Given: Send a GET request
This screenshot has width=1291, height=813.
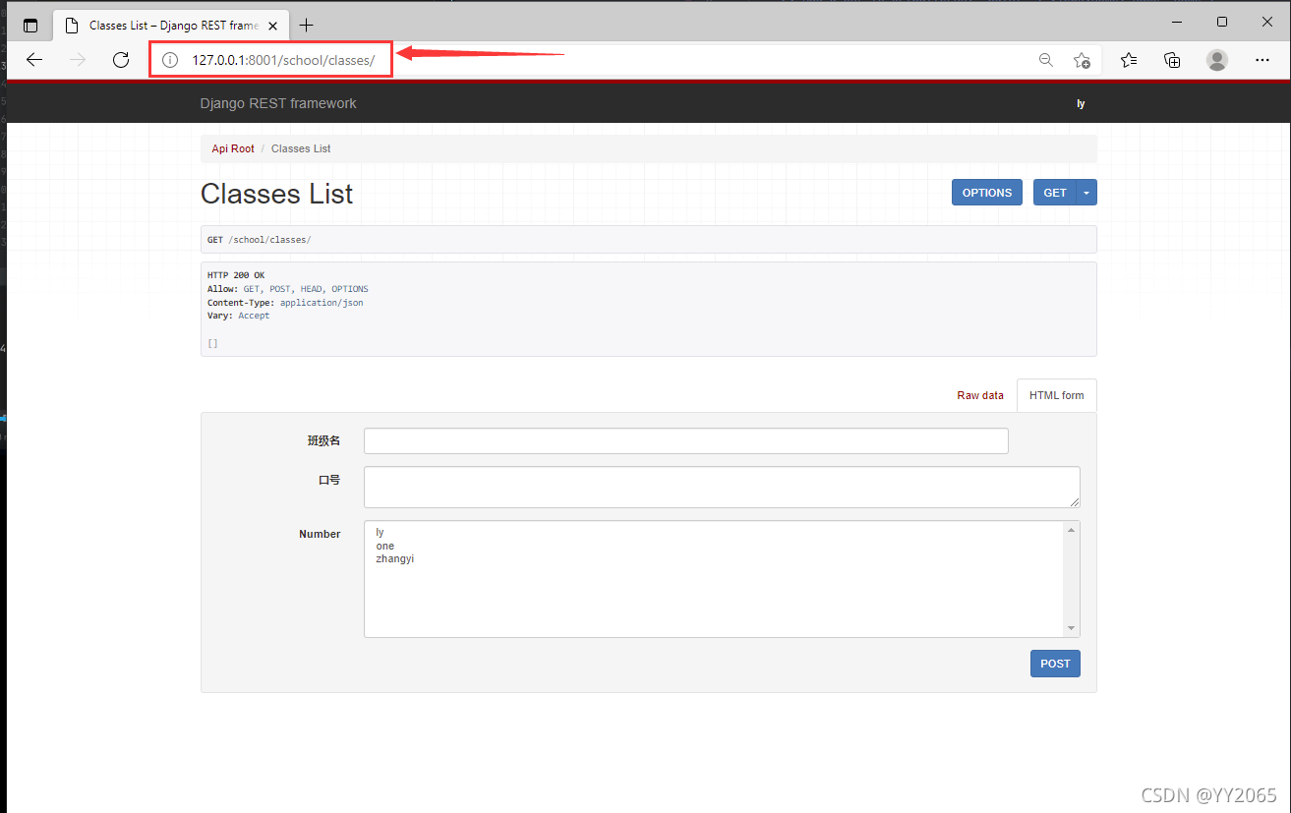Looking at the screenshot, I should coord(1055,193).
